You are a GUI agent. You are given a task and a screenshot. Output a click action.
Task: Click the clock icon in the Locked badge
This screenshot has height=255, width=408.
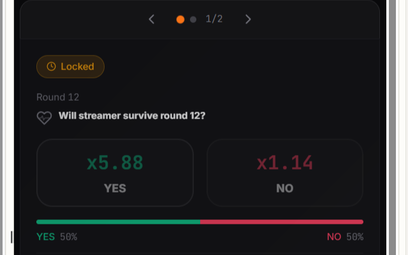(52, 66)
